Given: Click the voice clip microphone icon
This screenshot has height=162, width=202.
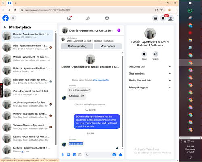Looking at the screenshot, I should pyautogui.click(x=63, y=155).
